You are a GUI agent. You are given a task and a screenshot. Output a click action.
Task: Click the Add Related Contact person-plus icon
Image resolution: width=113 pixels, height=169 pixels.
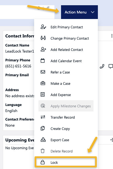[x=43, y=49]
